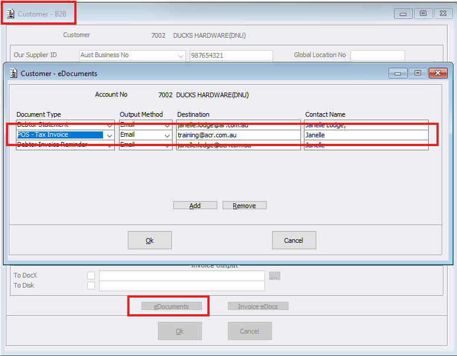Click the Janelle contact name field in POS - Tax Invoice row
Screen dimensions: 457x356
click(366, 135)
